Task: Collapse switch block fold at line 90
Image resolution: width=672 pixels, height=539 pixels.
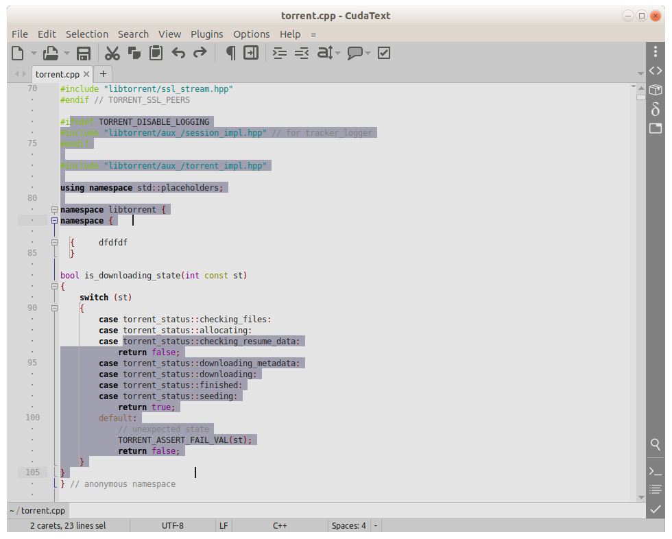Action: [54, 309]
